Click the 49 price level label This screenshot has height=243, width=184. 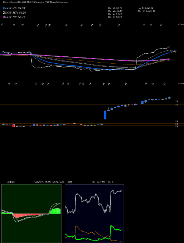coord(176,127)
